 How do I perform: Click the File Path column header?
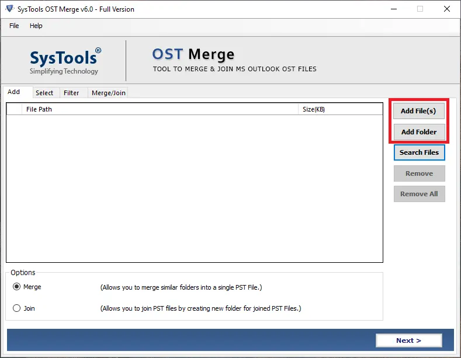160,109
